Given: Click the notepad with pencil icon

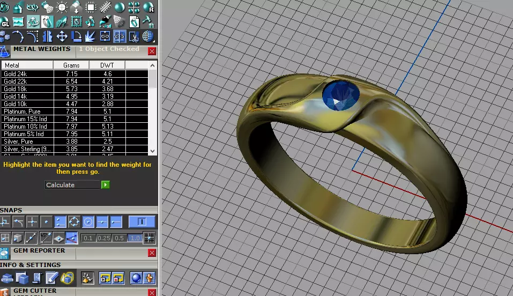Looking at the screenshot, I should pos(51,278).
